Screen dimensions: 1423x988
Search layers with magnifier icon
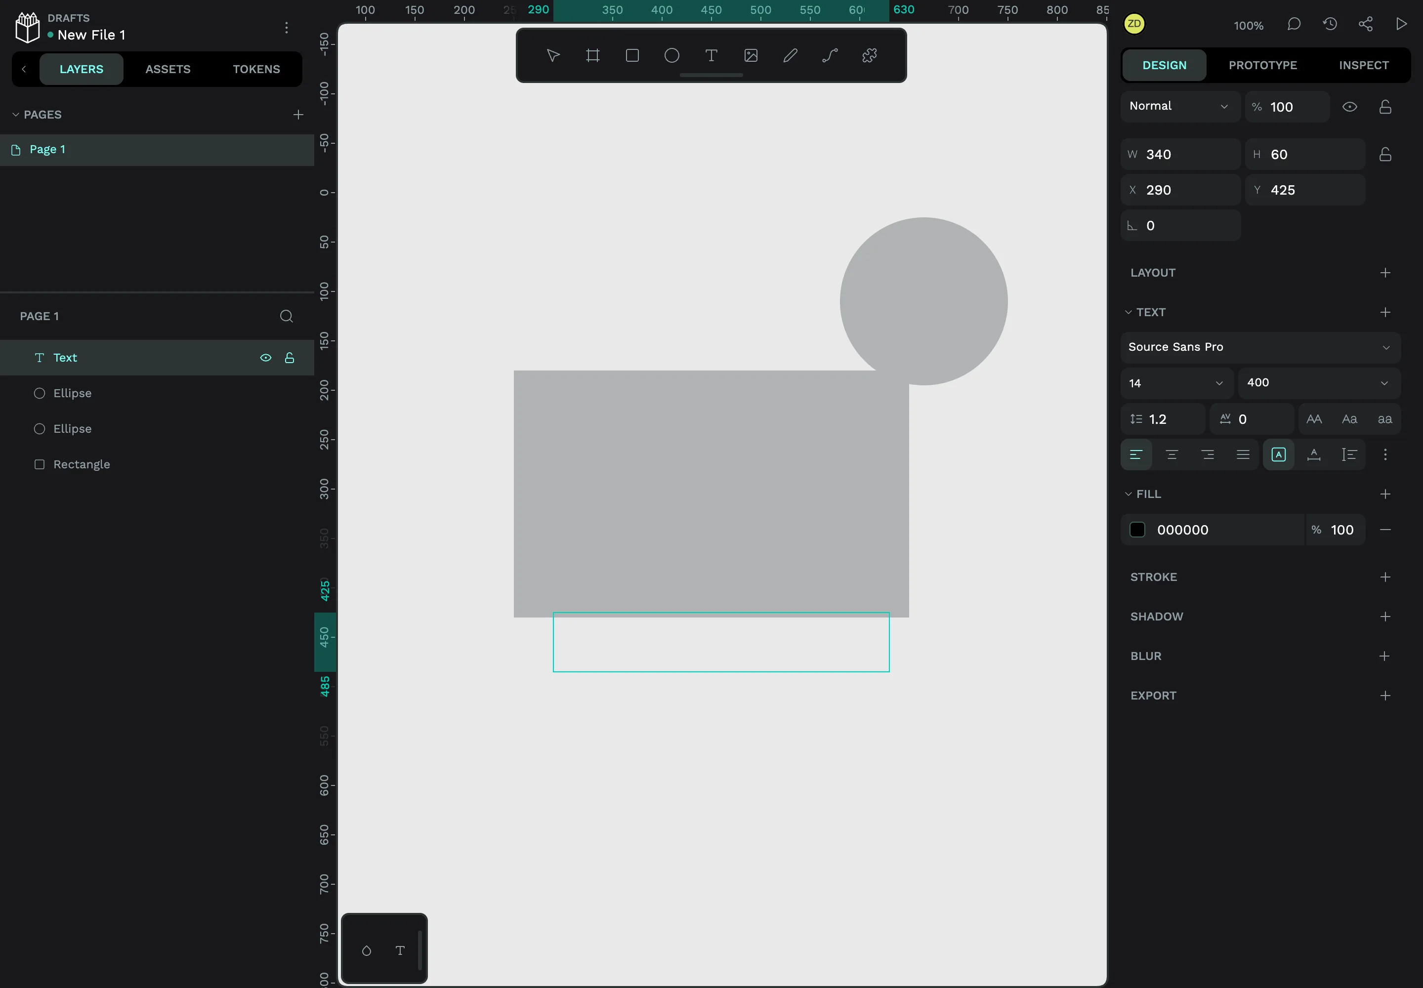[286, 316]
